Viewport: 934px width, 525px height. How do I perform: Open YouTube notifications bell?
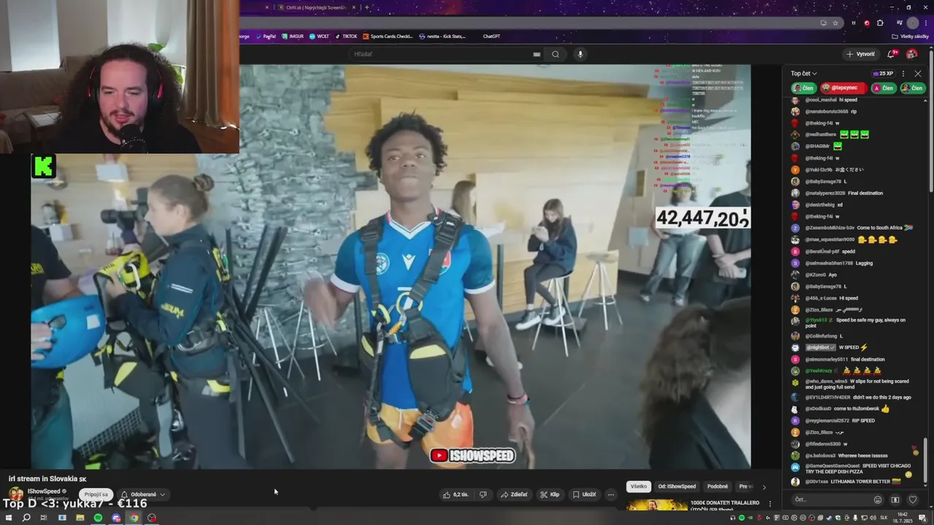(x=892, y=54)
